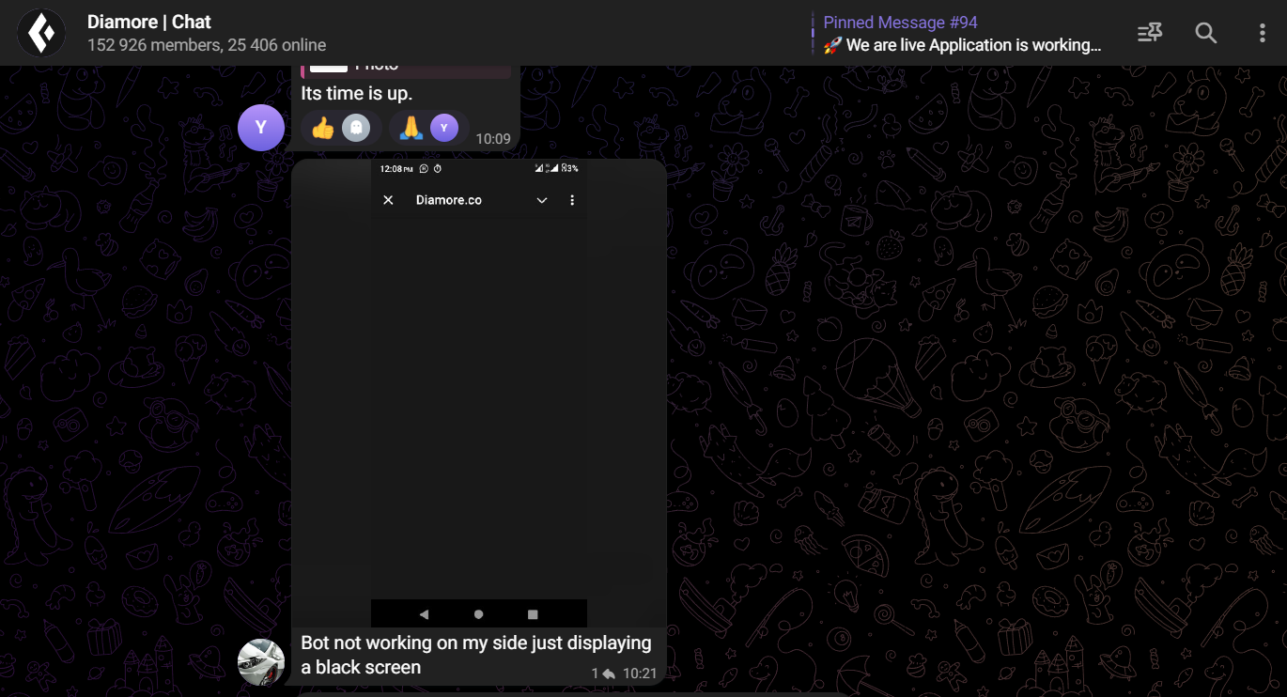Click the purple Y user avatar

(x=261, y=128)
